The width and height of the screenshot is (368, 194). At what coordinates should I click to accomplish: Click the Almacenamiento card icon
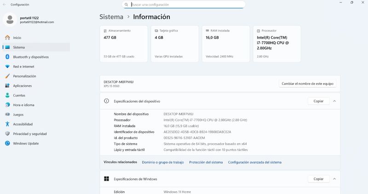tap(105, 31)
